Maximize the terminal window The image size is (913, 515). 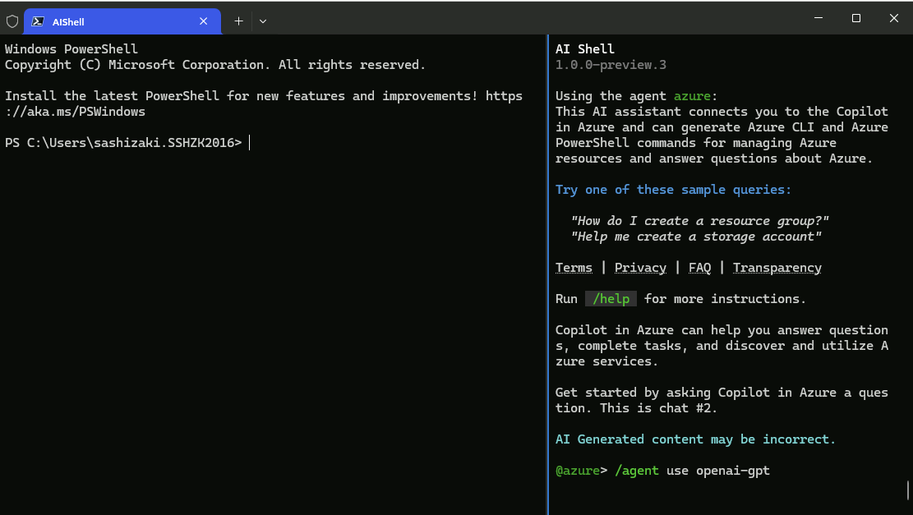(x=856, y=18)
